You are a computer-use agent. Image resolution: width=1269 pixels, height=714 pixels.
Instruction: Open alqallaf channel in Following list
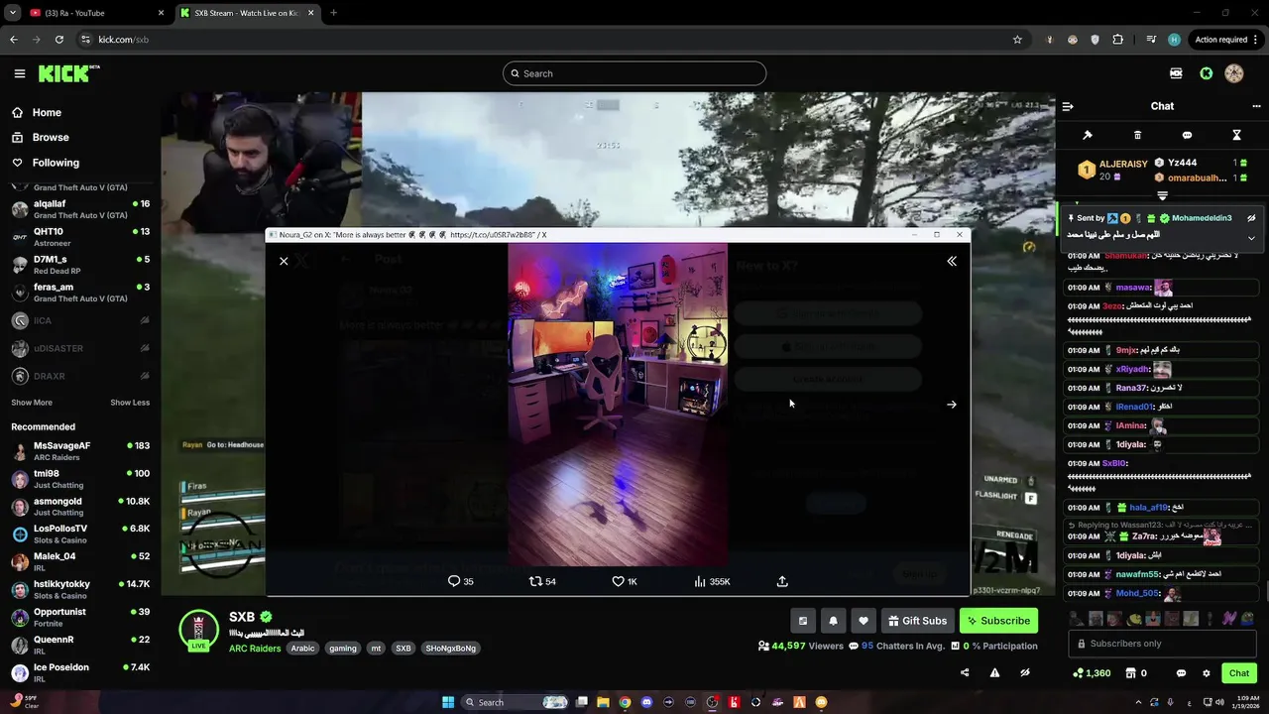(80, 209)
